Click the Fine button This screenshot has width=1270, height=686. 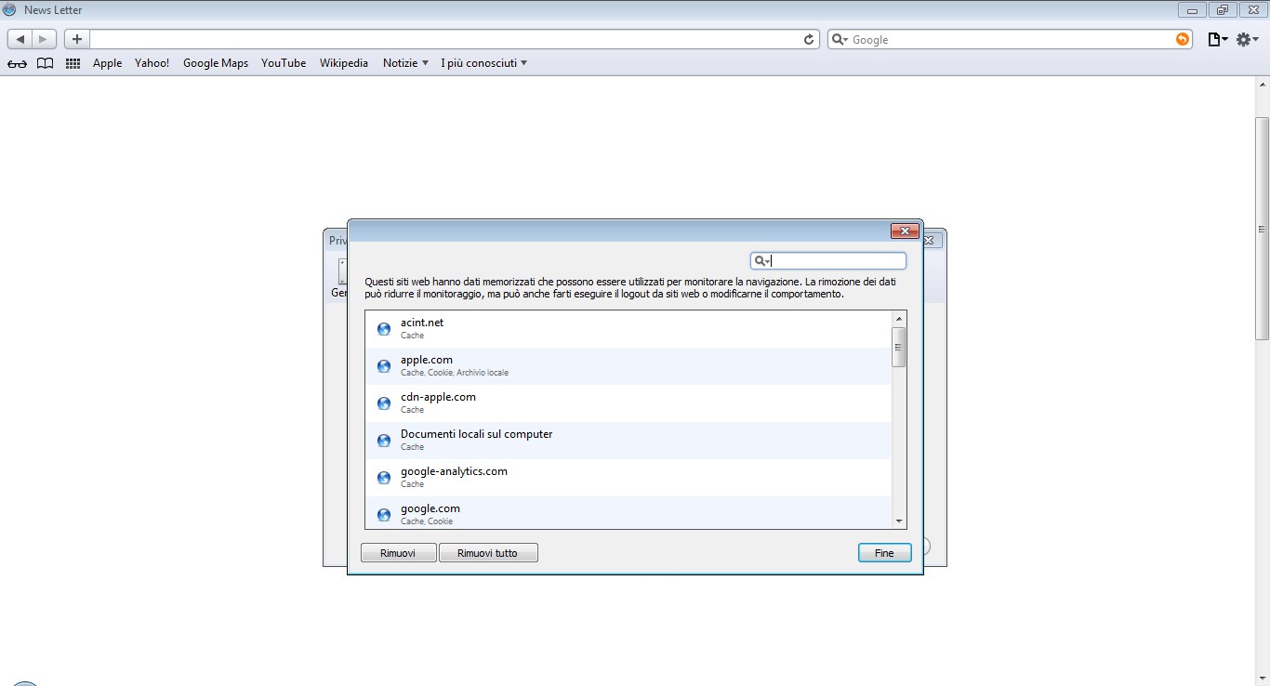tap(884, 553)
